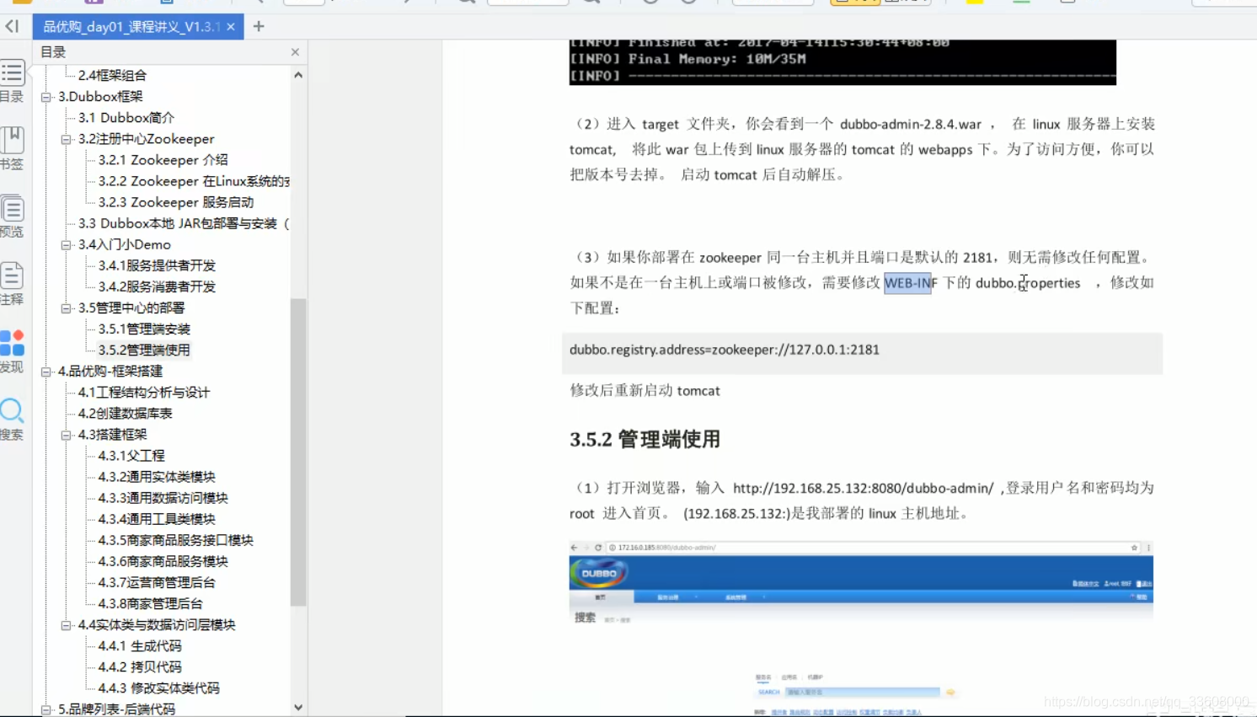
Task: Open the 注释 annotations sidebar icon
Action: [12, 284]
